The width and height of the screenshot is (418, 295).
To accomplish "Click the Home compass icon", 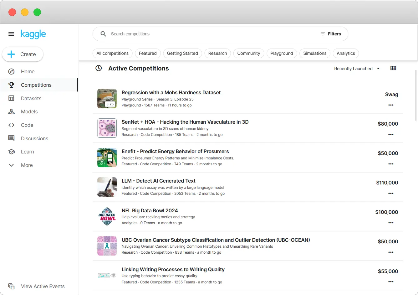I will 11,71.
